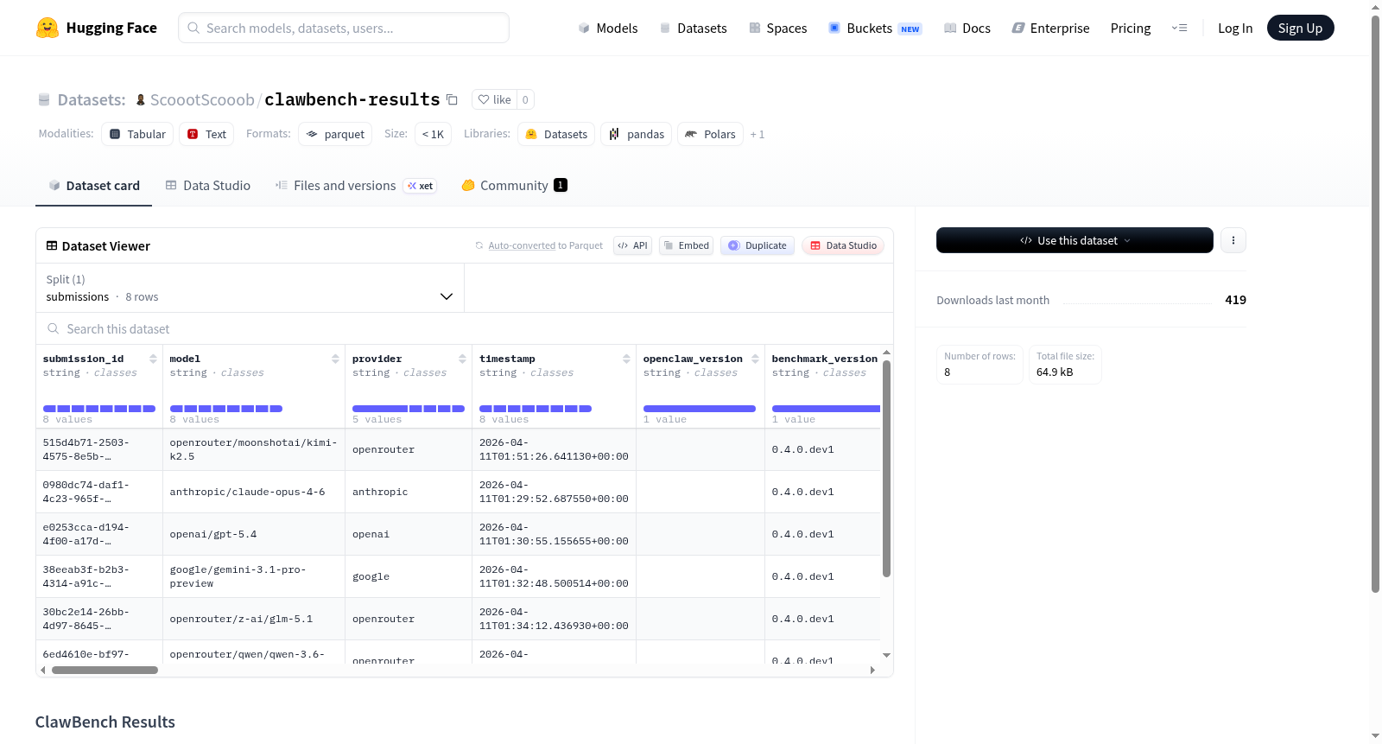Click the Hugging Face logo emoji

tap(48, 28)
